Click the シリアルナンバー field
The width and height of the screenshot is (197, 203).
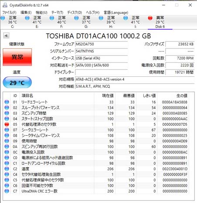coord(101,51)
